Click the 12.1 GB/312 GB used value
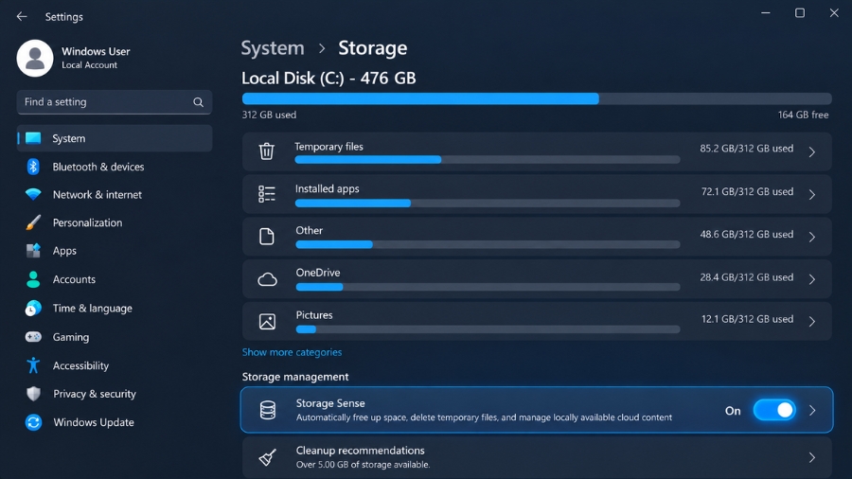 point(747,319)
